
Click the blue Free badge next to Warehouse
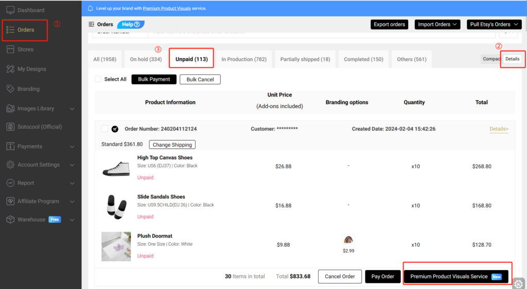coord(55,219)
